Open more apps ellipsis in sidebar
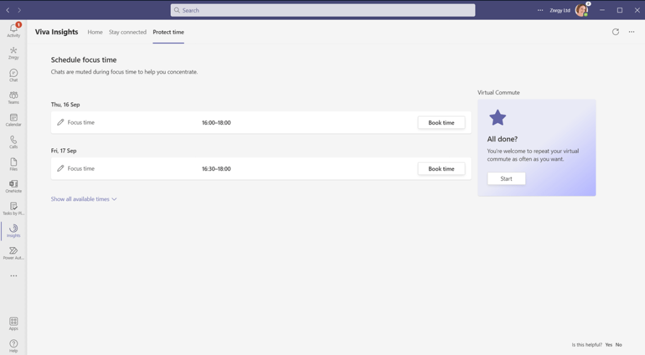The height and width of the screenshot is (355, 645). point(13,276)
